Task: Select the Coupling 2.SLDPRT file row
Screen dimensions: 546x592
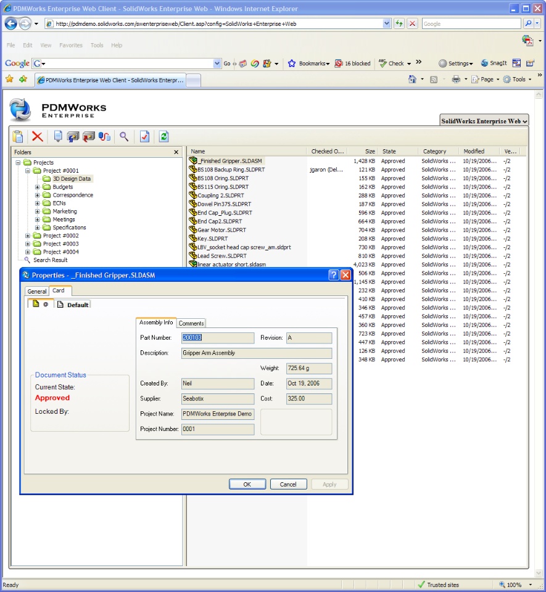Action: 220,195
